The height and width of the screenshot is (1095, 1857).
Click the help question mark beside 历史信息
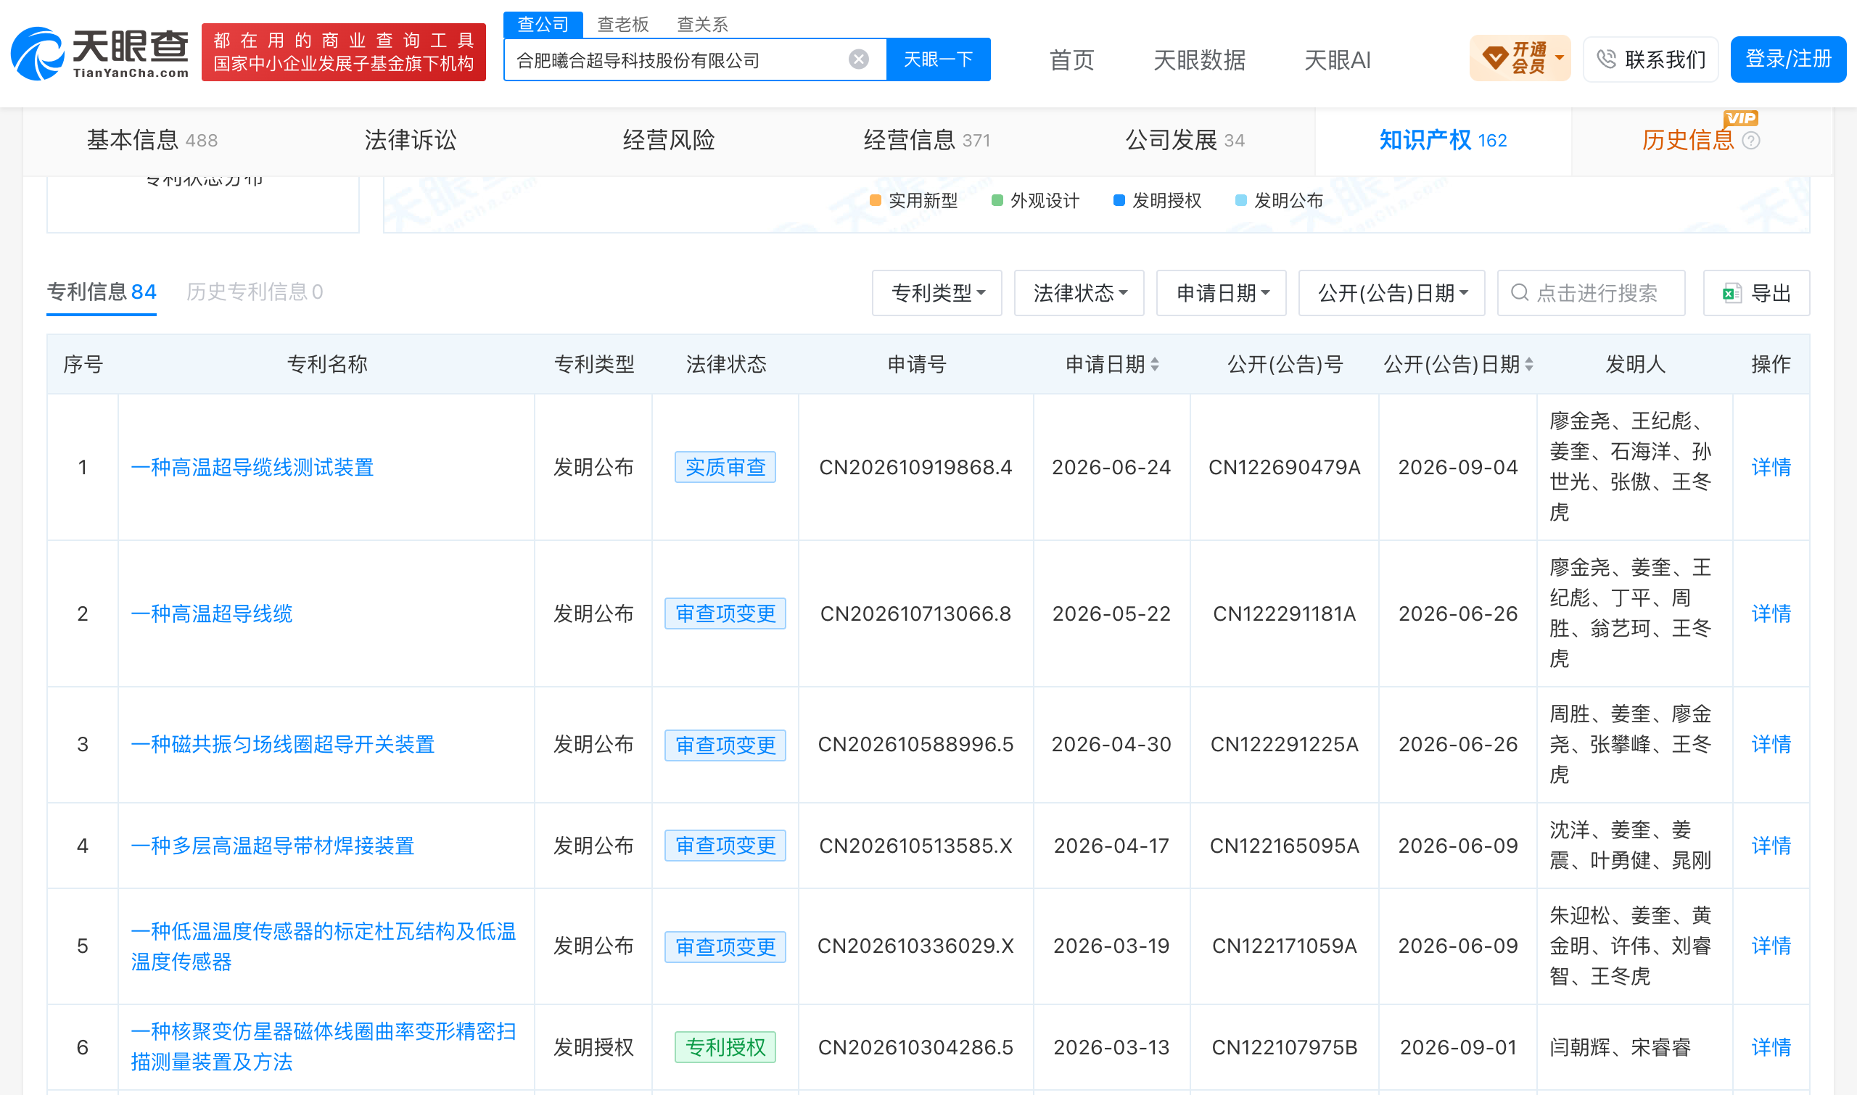pos(1750,140)
